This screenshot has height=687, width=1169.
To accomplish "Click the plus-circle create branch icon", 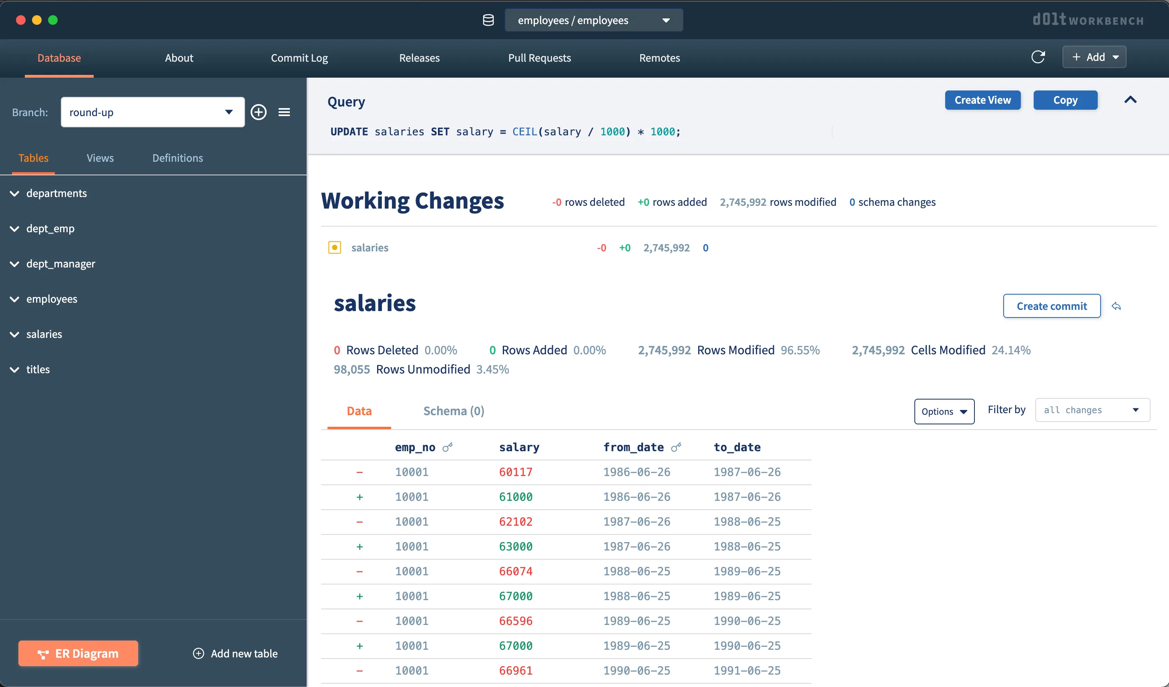I will (258, 112).
